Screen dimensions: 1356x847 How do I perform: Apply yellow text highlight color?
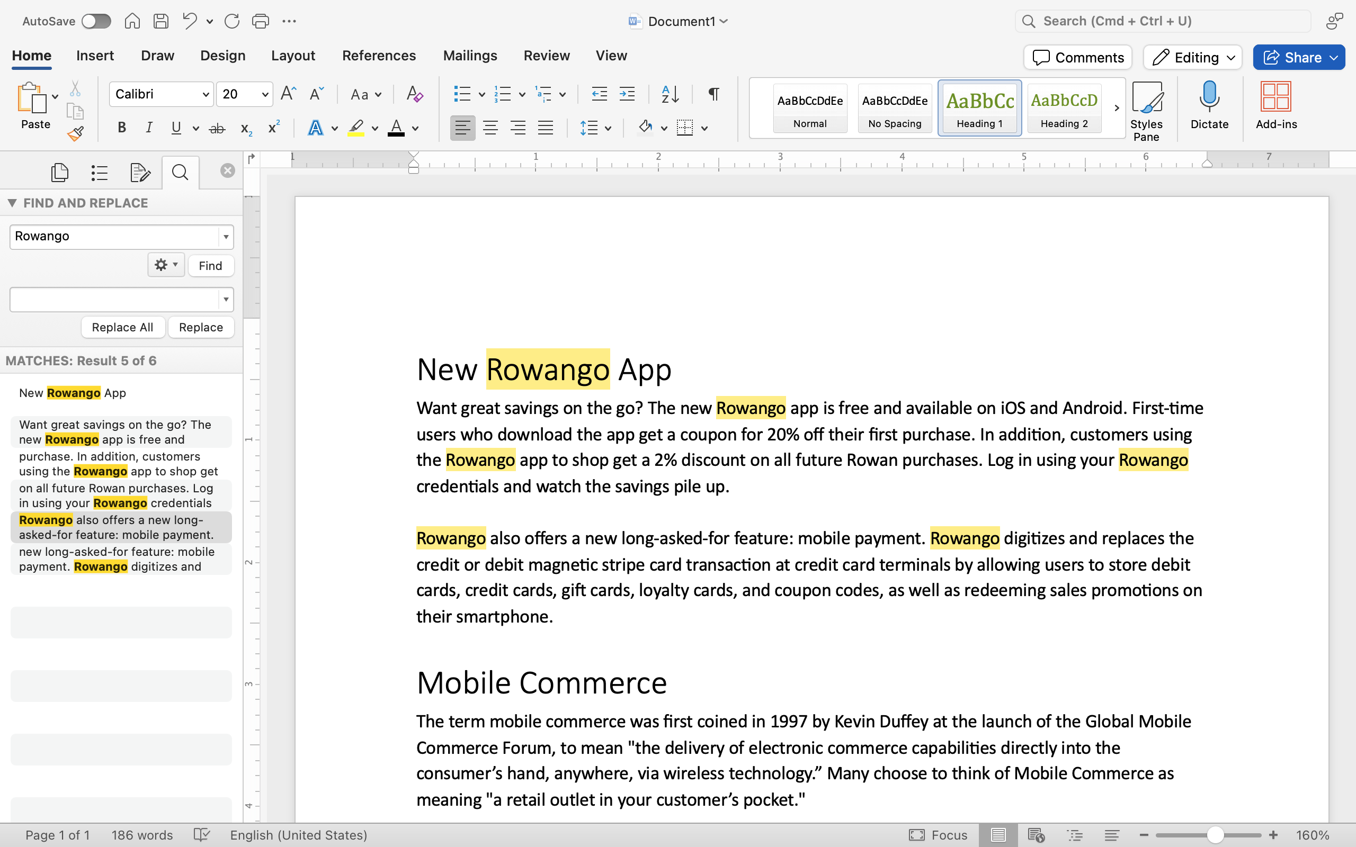356,128
